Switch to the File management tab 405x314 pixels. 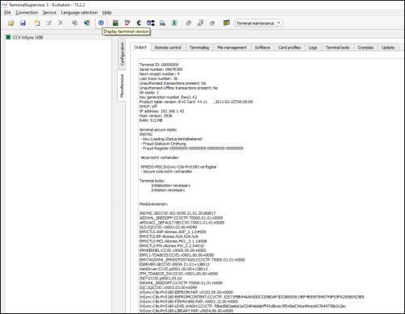click(232, 48)
